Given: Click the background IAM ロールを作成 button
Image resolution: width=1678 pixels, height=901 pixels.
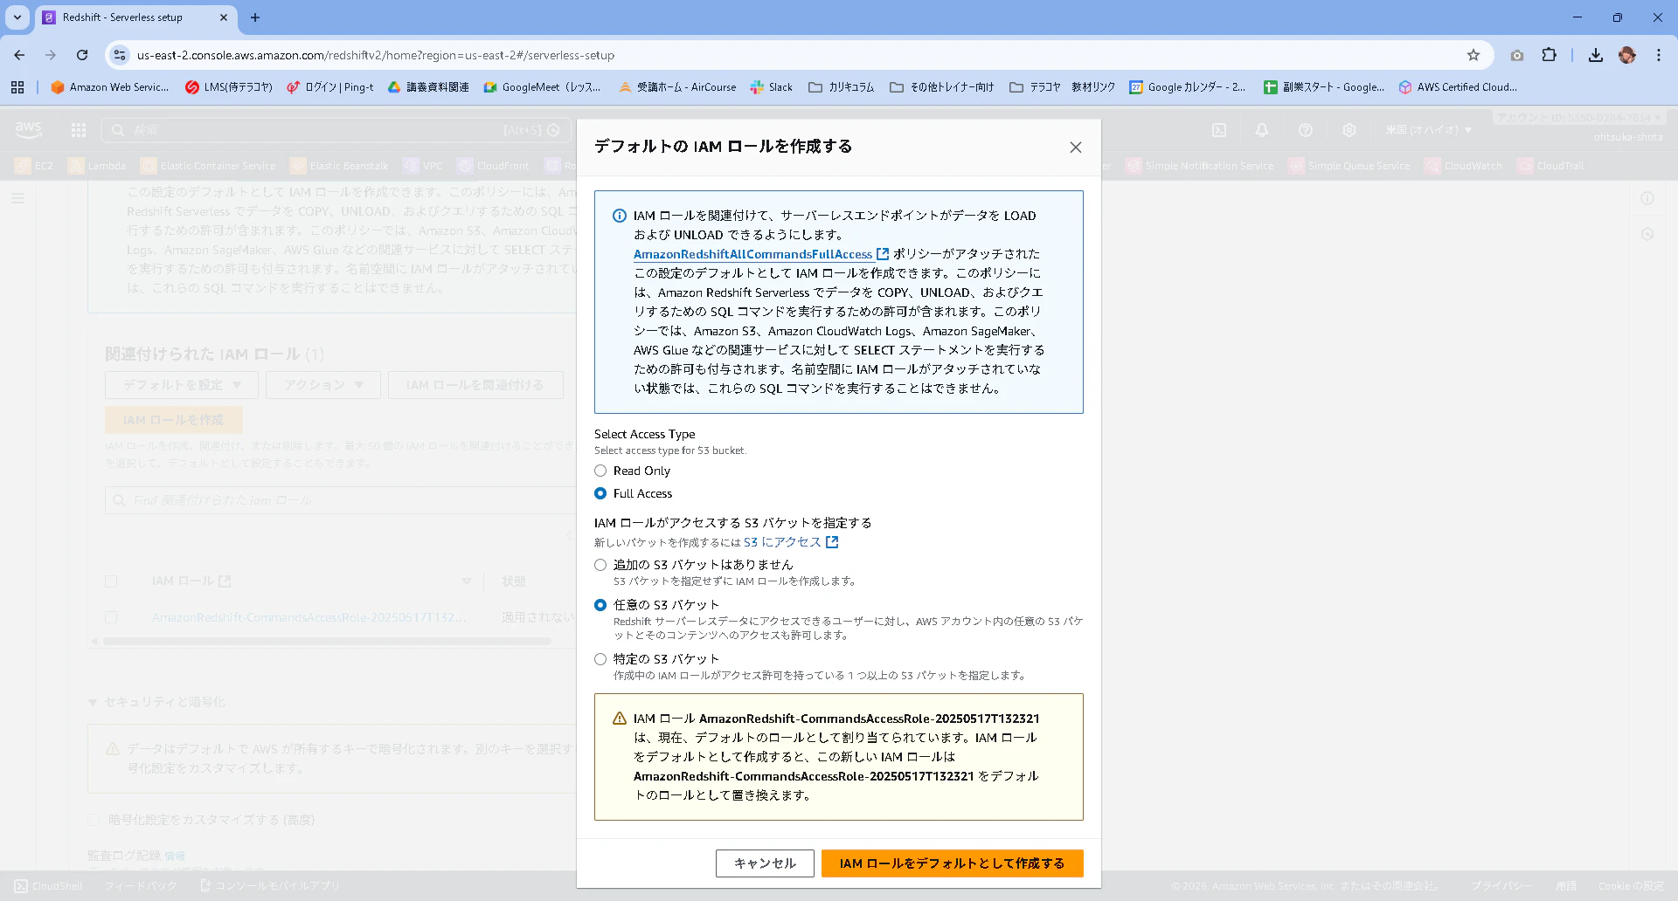Looking at the screenshot, I should [174, 420].
